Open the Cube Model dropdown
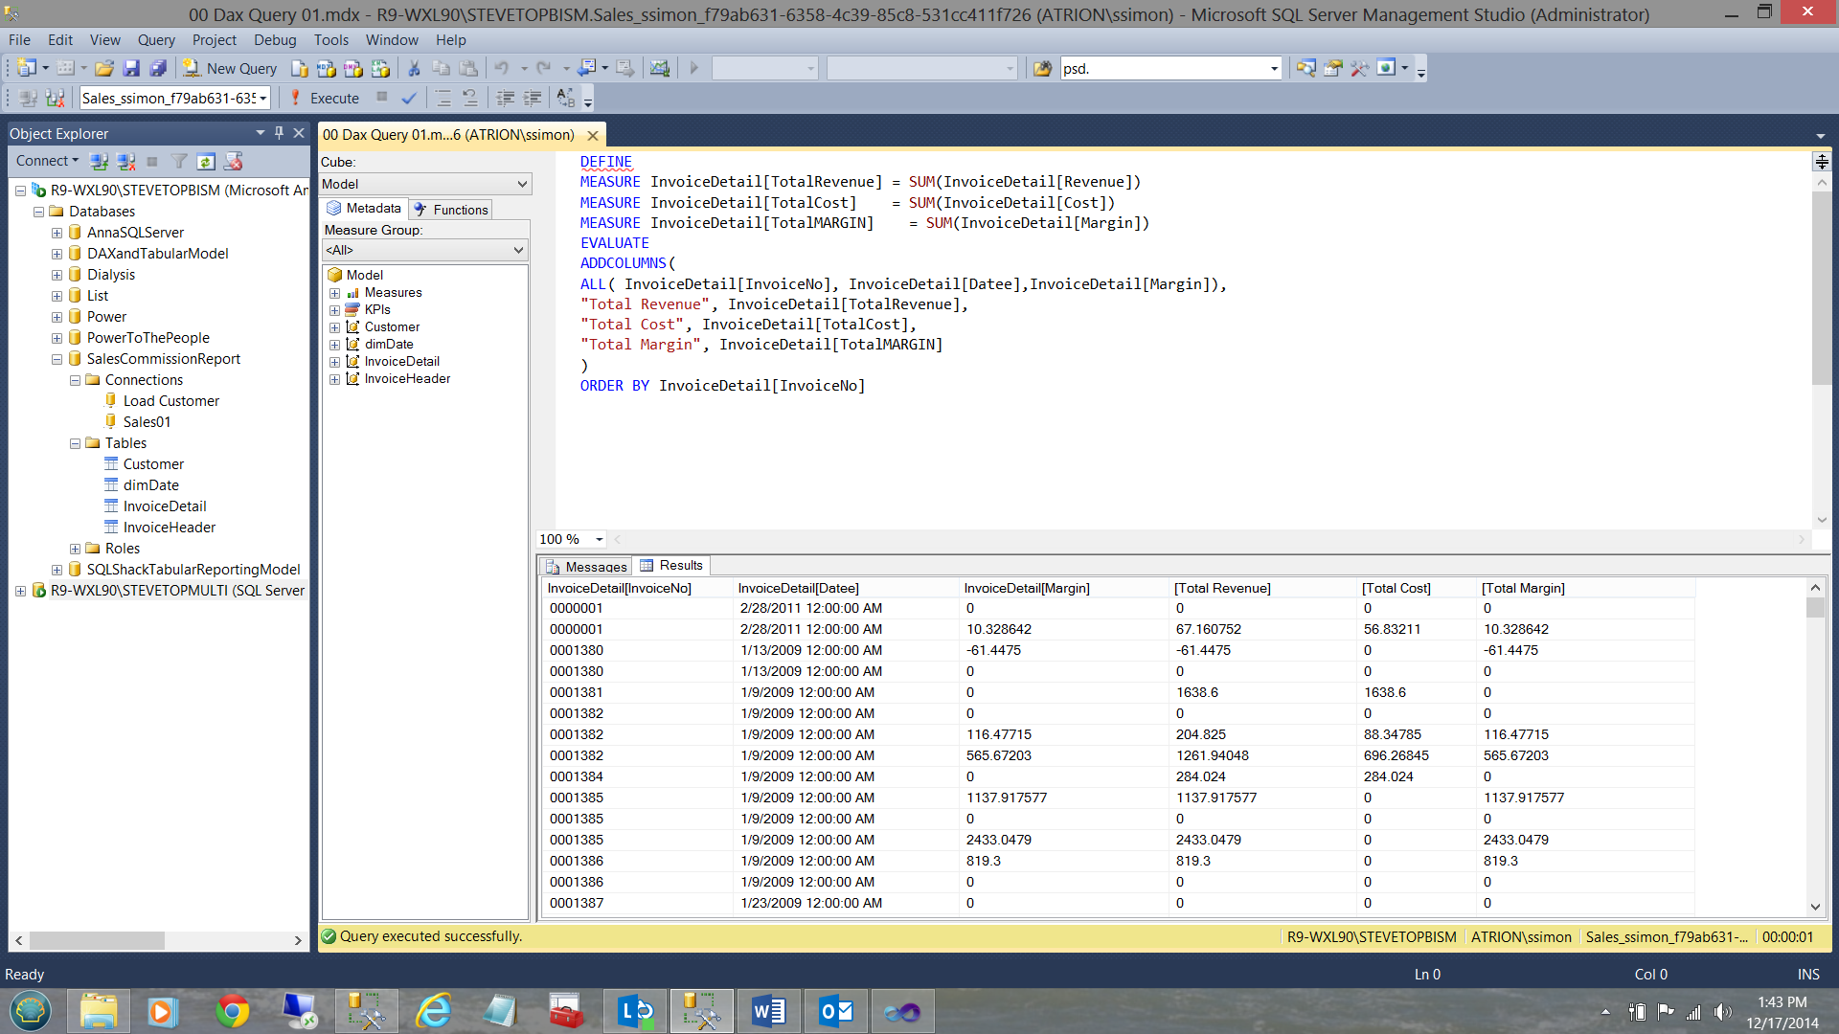The height and width of the screenshot is (1034, 1839). pyautogui.click(x=522, y=184)
